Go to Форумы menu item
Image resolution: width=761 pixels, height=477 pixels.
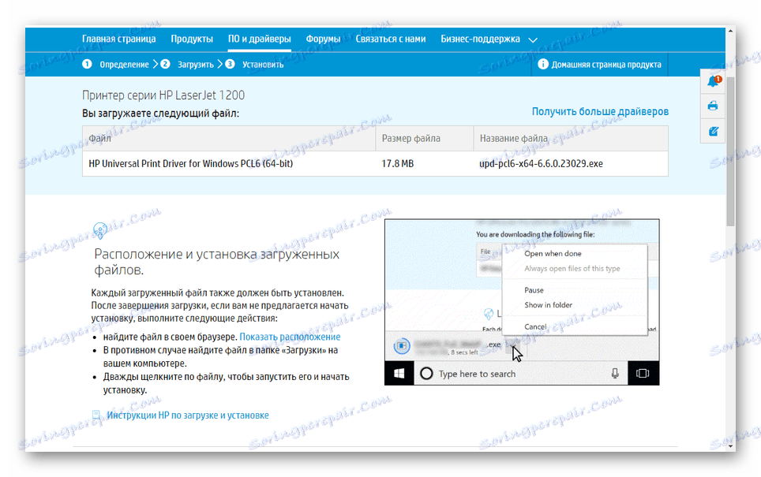click(x=323, y=39)
